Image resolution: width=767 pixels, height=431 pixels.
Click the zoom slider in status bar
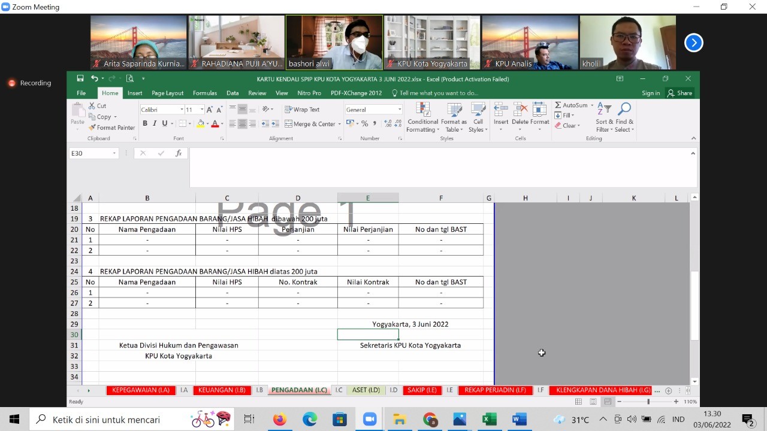(648, 402)
